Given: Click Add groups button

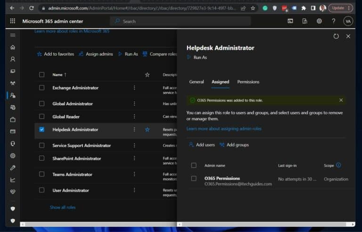Looking at the screenshot, I should pos(234,145).
